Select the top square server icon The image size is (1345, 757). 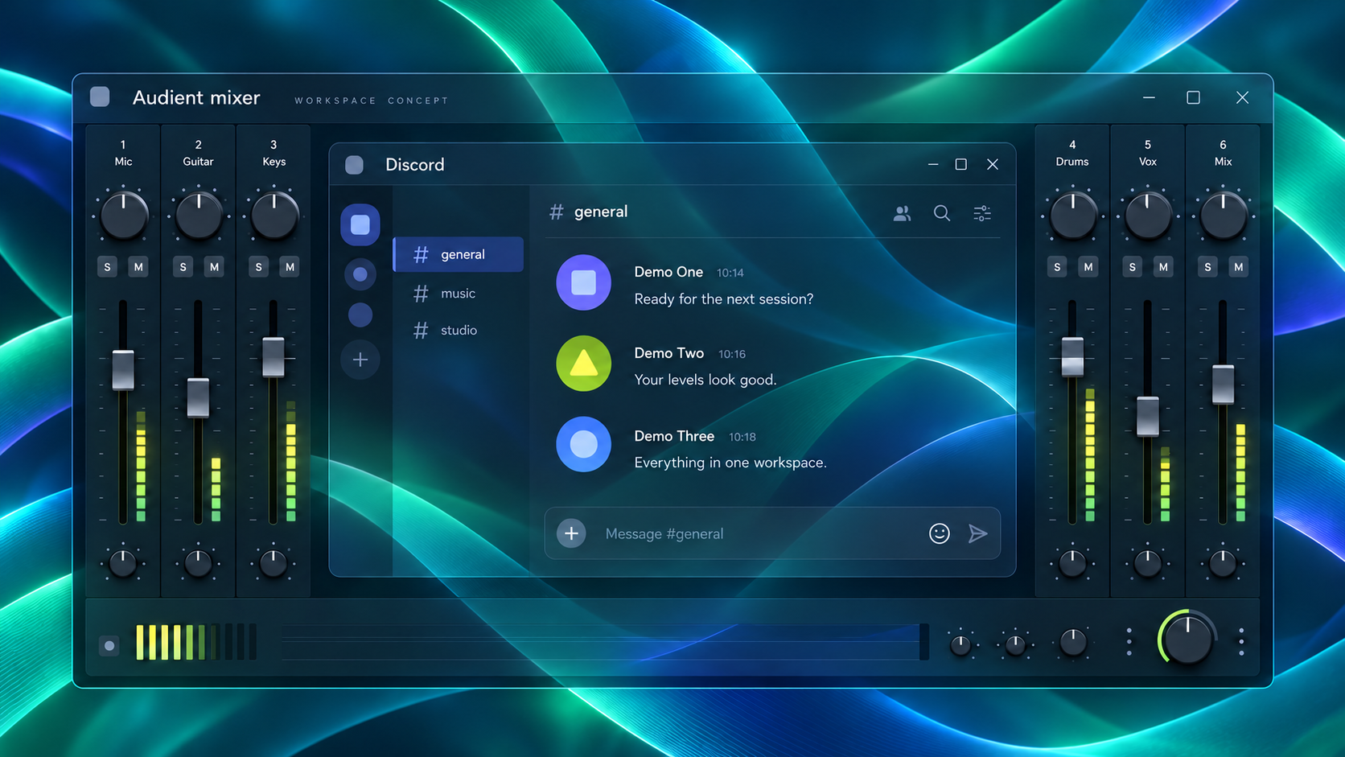pos(360,224)
